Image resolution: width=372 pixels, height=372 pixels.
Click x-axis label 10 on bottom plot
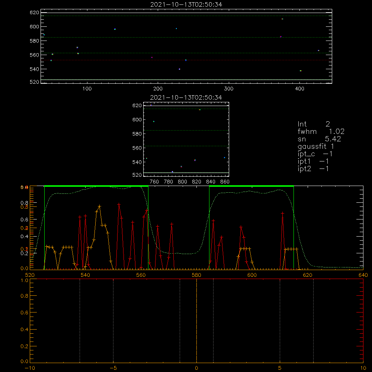click(x=363, y=368)
